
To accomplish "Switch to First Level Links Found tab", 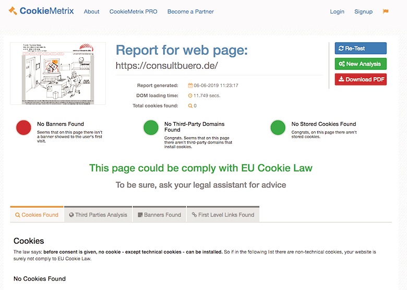I will (x=223, y=214).
